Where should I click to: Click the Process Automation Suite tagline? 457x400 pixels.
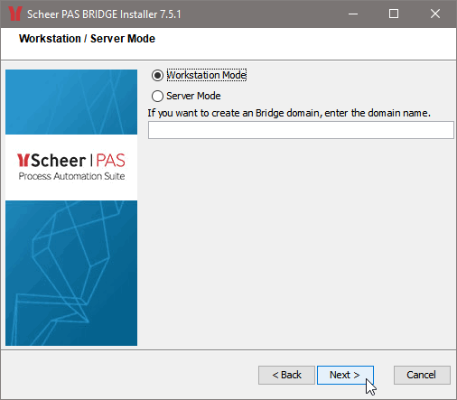tap(71, 176)
